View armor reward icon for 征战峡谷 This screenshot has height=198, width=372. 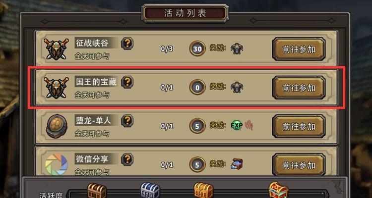pos(237,49)
